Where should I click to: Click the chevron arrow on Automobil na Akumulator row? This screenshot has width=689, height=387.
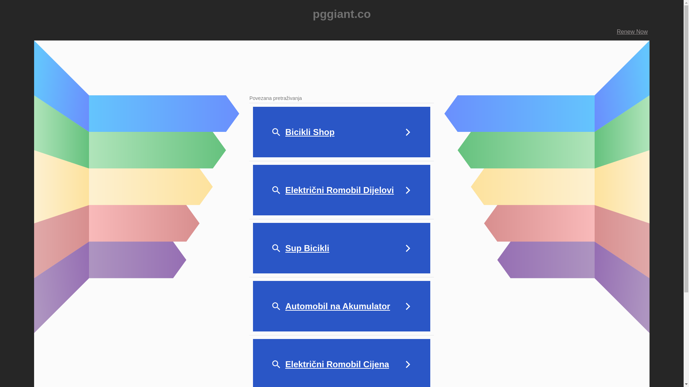[x=408, y=306]
